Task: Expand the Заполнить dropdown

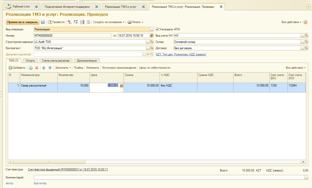Action: pyautogui.click(x=63, y=68)
